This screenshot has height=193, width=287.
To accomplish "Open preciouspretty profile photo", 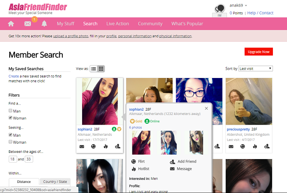I will pyautogui.click(x=249, y=101).
